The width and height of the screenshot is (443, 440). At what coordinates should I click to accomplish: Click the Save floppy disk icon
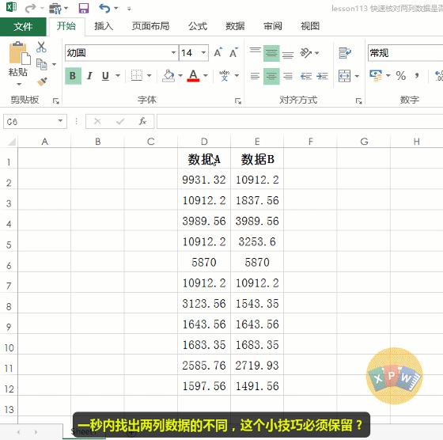84,8
